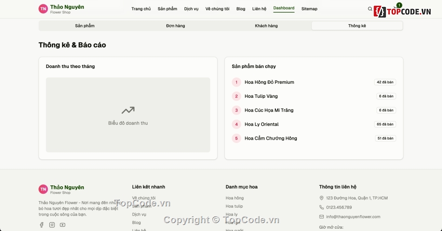The width and height of the screenshot is (442, 231).
Task: Click the phone icon in contact info
Action: pyautogui.click(x=321, y=207)
